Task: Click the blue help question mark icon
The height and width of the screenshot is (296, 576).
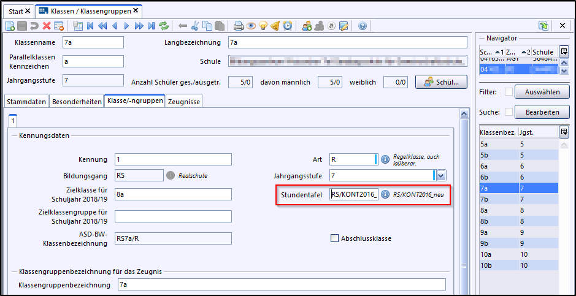Action: (362, 26)
